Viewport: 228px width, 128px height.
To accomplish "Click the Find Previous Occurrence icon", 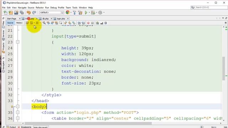I will point(48,23).
